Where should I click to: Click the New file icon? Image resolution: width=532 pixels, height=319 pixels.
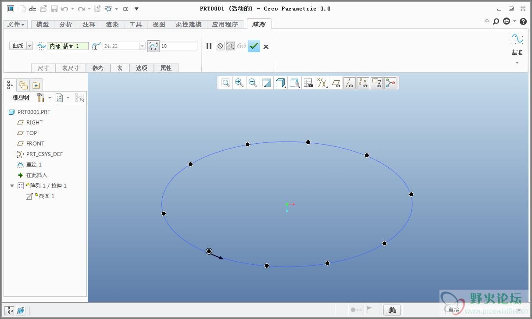coord(22,9)
